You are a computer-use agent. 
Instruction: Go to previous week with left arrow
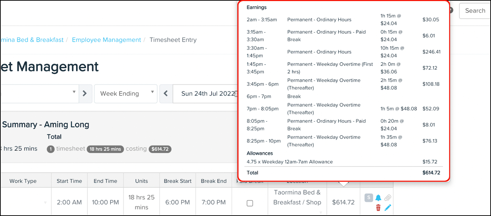pos(166,93)
